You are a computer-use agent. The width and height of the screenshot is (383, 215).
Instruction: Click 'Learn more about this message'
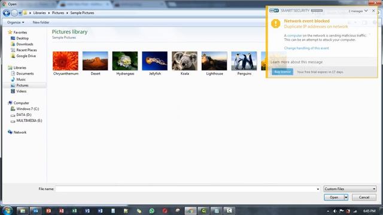[x=296, y=62]
